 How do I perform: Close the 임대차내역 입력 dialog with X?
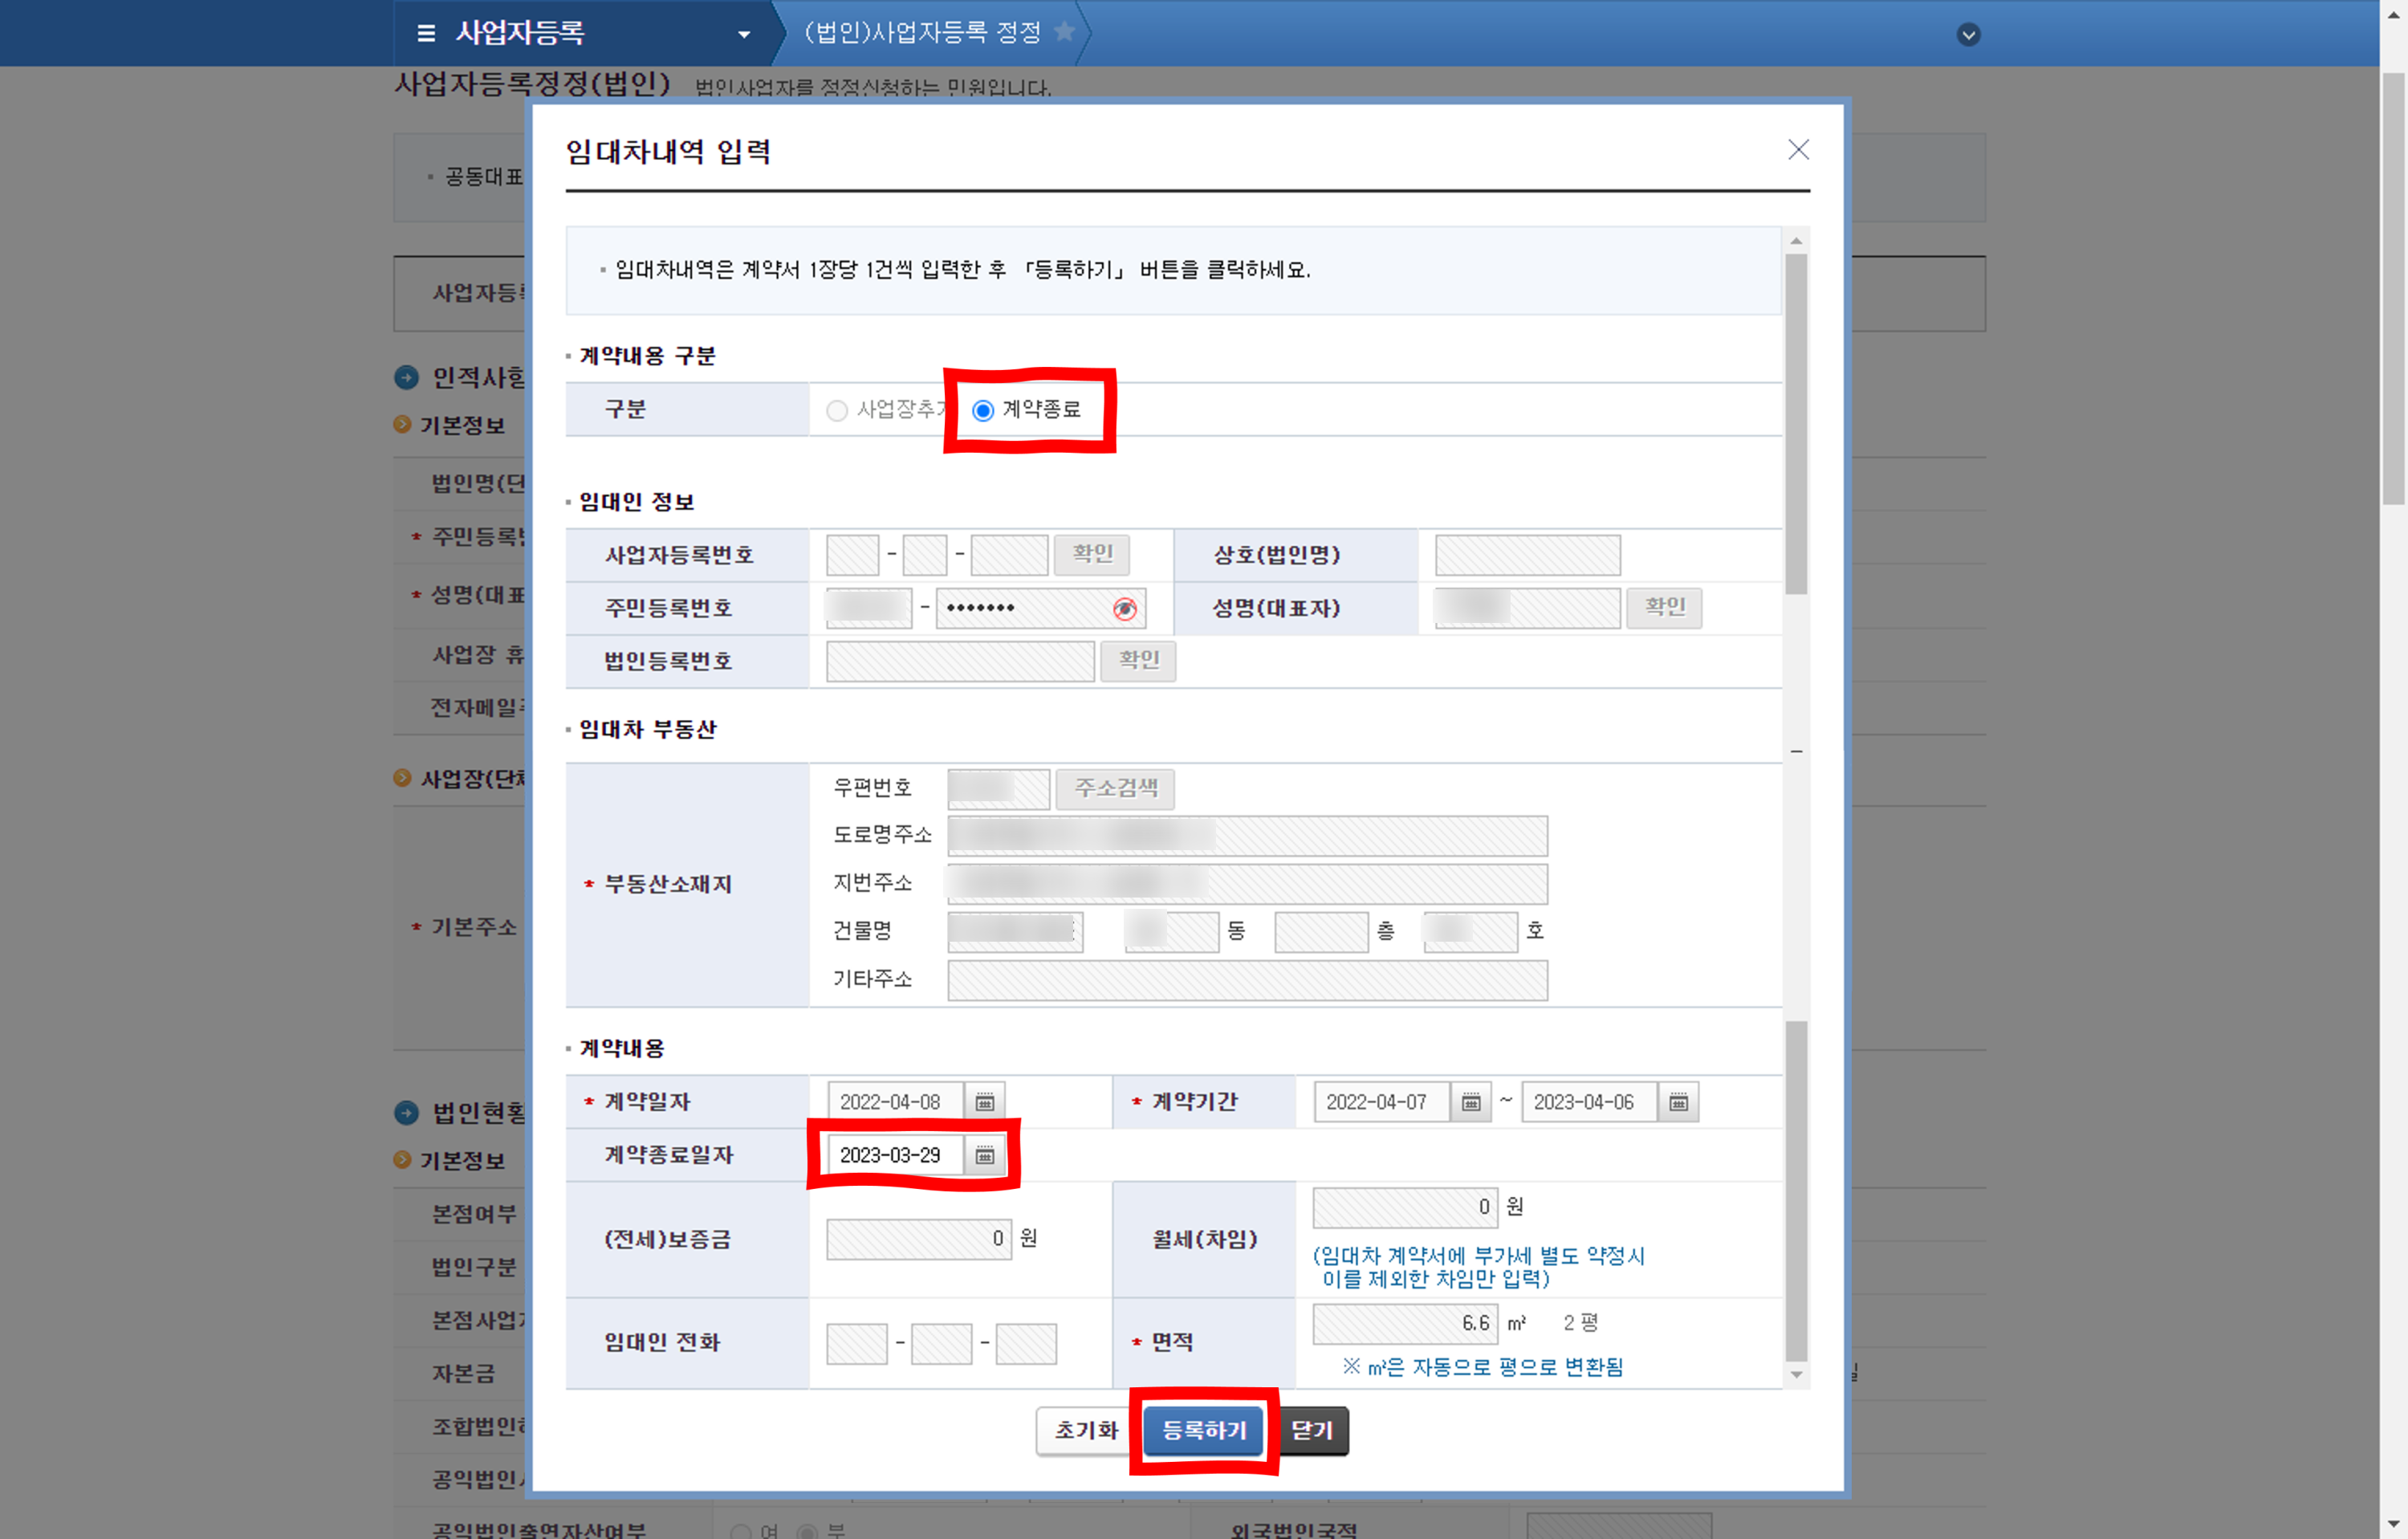point(1798,150)
